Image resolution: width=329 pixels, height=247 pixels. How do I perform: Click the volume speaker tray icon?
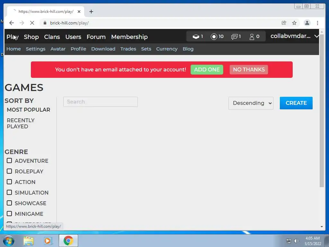coord(296,241)
